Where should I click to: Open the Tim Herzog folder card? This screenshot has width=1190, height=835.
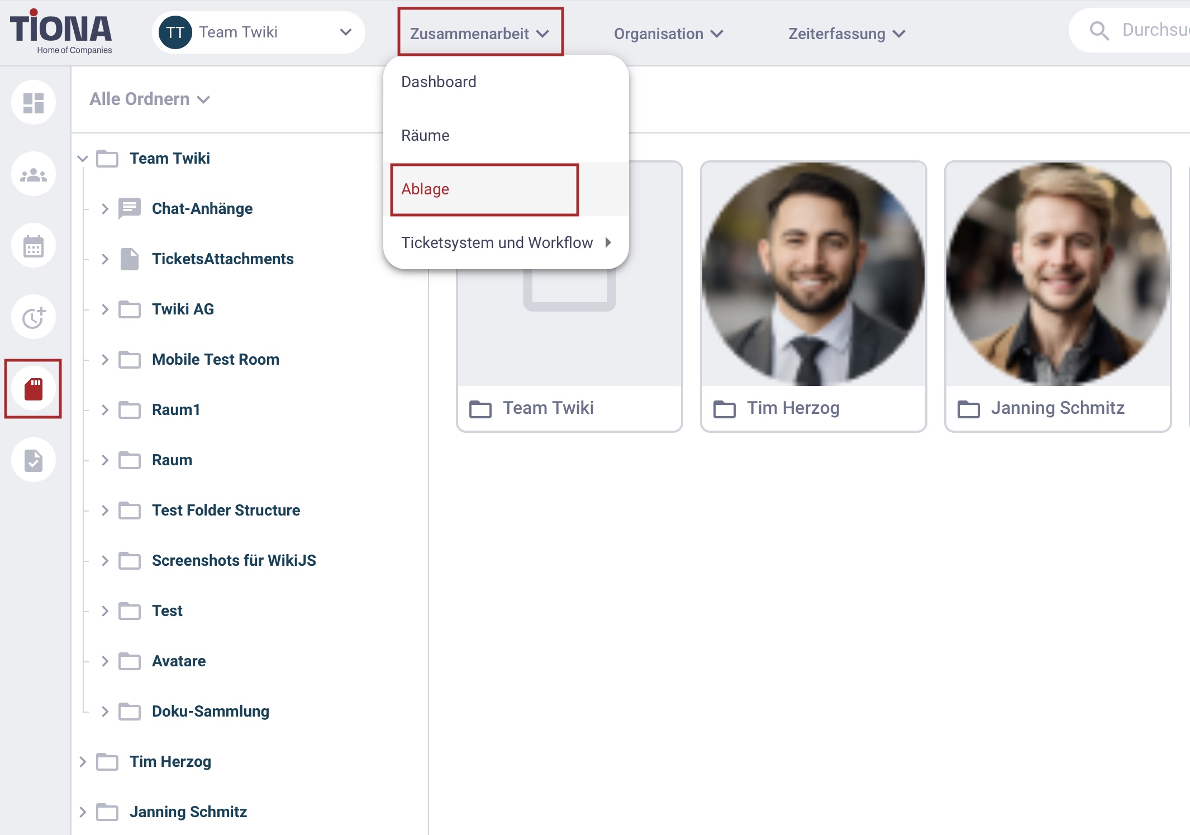coord(813,297)
